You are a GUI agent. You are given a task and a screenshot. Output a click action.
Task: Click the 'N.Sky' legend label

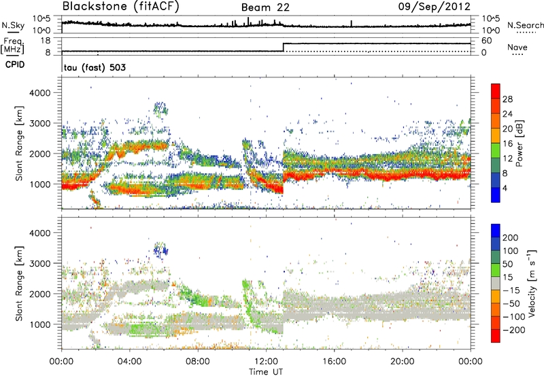coord(13,25)
